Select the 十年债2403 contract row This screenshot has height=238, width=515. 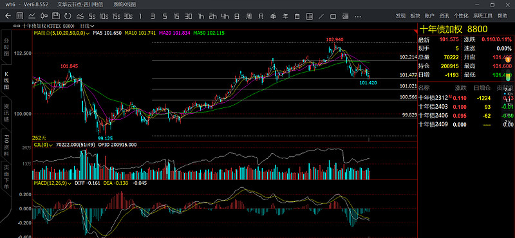(x=465, y=106)
